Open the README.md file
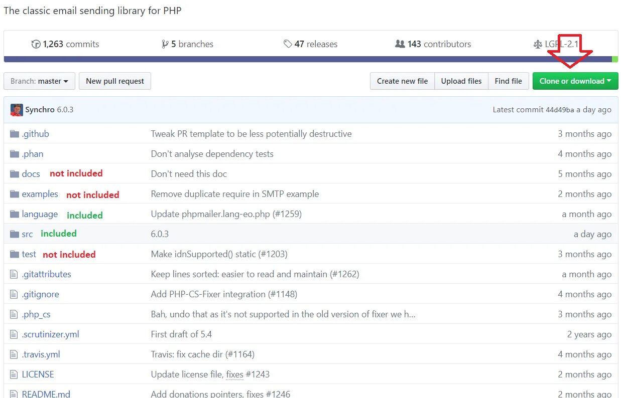Viewport: 621px width, 398px height. 46,394
